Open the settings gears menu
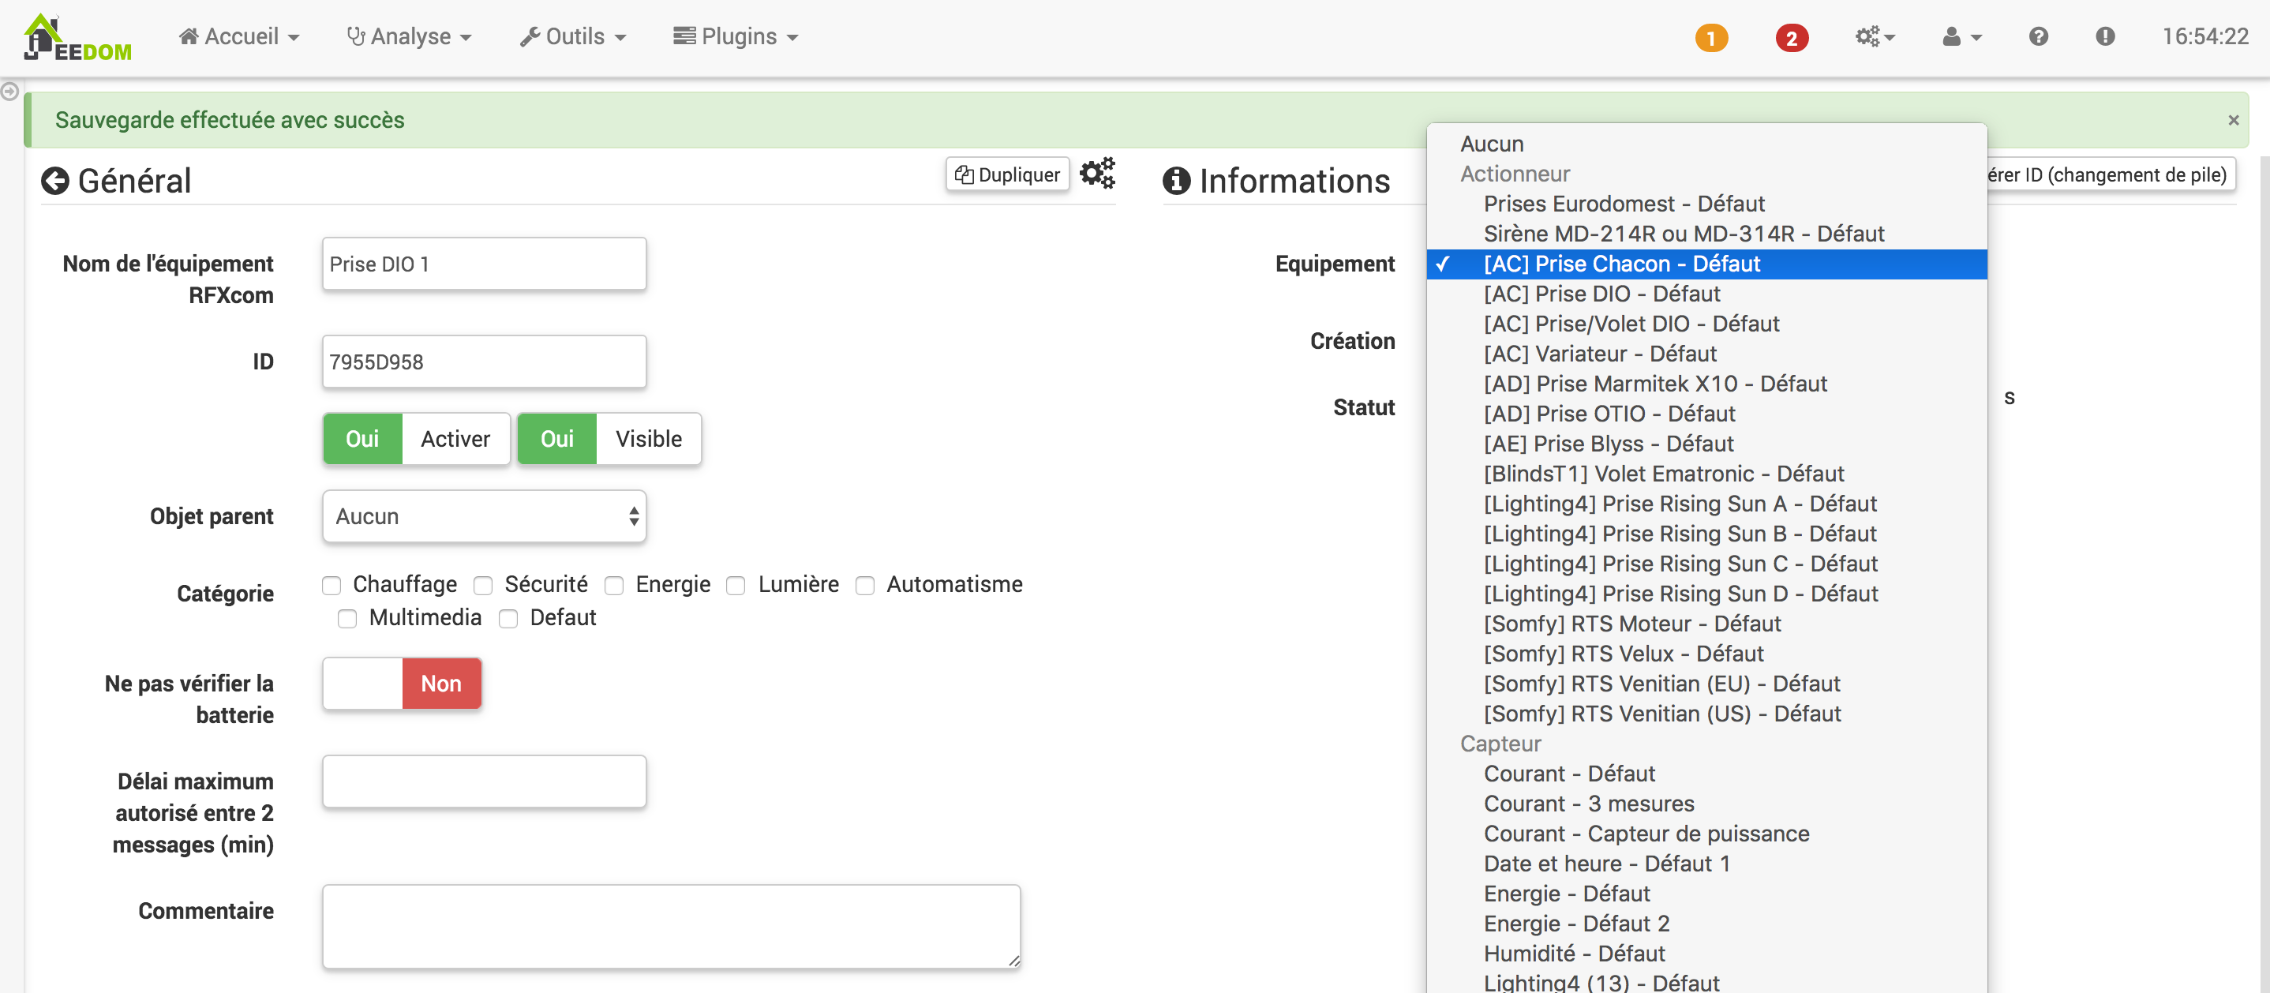 click(x=1874, y=37)
